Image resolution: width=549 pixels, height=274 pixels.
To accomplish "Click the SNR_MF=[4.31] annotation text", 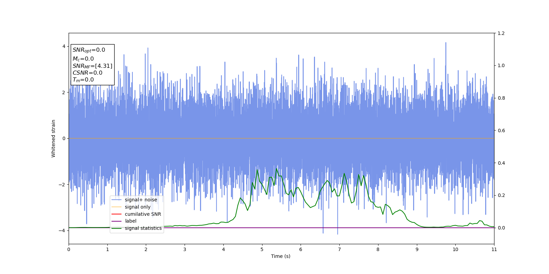I will [92, 66].
